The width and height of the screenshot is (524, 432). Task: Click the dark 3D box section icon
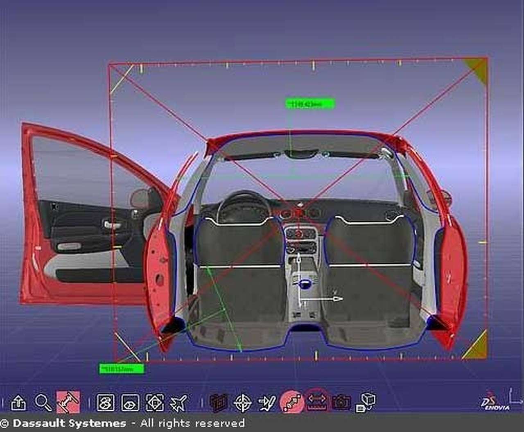[218, 403]
